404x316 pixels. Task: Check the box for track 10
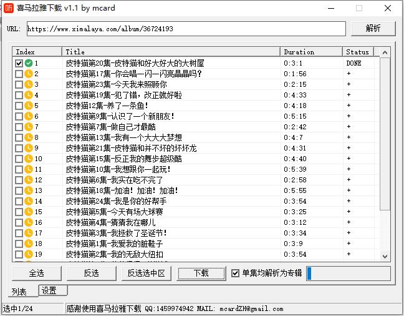pos(19,159)
